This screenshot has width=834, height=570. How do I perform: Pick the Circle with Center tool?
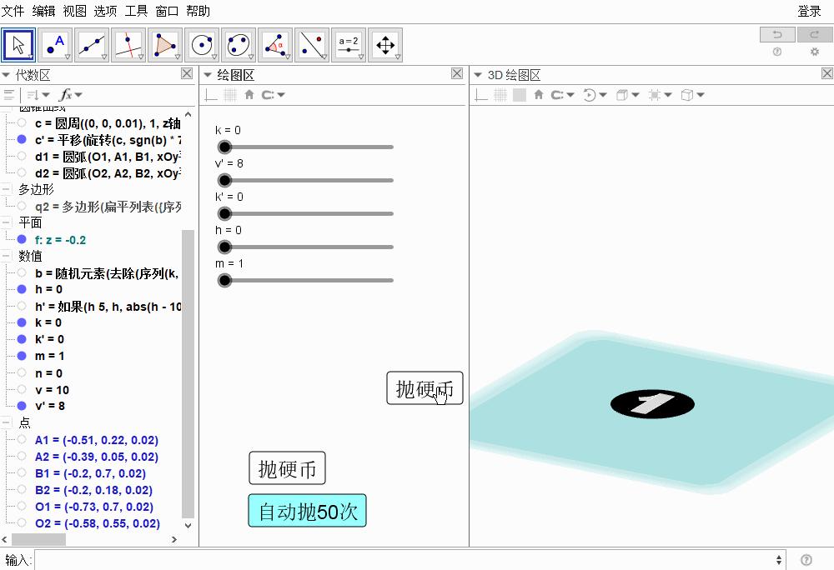point(203,45)
